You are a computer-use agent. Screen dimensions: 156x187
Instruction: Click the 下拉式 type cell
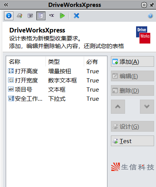pyautogui.click(x=57, y=99)
